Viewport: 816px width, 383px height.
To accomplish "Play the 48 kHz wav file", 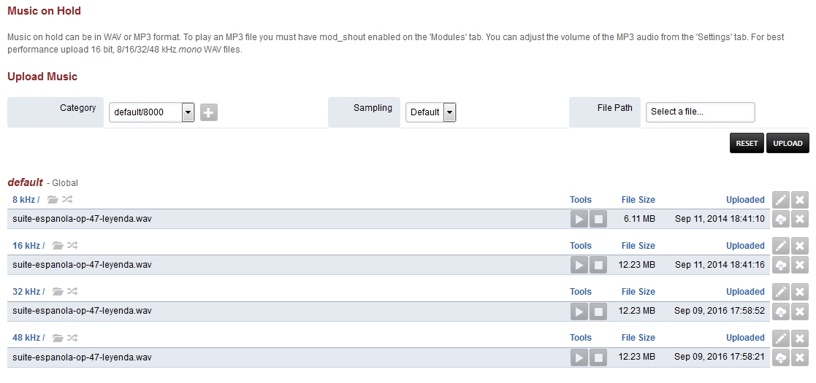I will [579, 357].
